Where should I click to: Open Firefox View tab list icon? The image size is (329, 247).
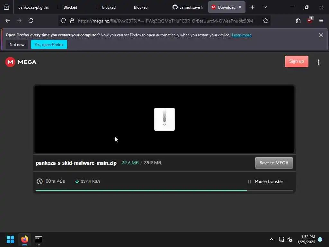(6, 7)
